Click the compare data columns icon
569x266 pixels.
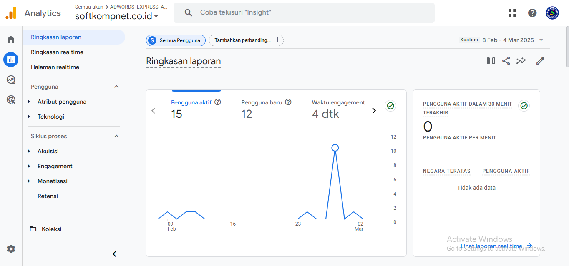point(491,61)
